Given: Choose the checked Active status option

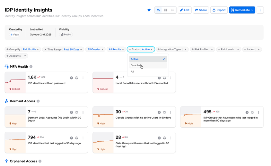Looking at the screenshot, I should (148, 59).
